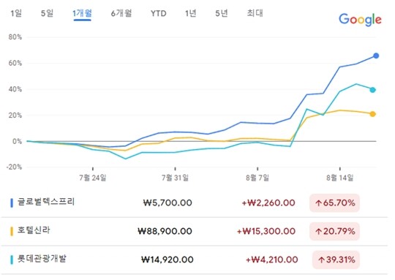The image size is (395, 280).
Task: Click the teal endpoint dot on chart
Action: 372,90
